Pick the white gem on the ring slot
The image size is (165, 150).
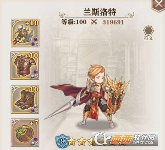(33, 143)
